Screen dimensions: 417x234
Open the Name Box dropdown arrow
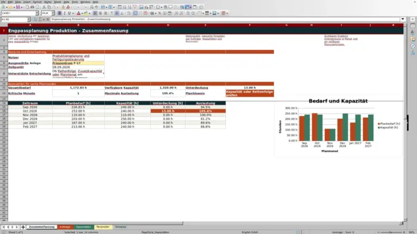[x=28, y=19]
